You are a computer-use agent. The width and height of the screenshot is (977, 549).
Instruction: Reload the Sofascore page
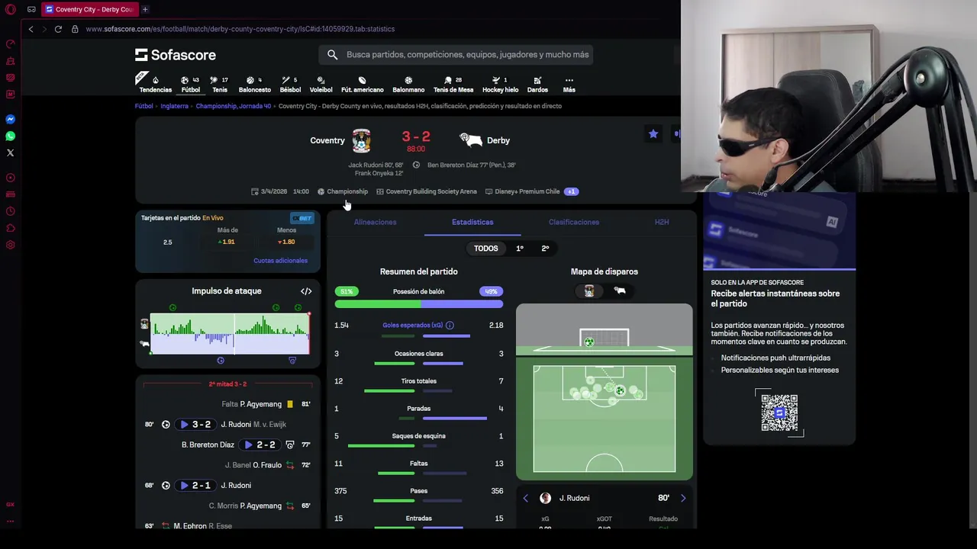(58, 29)
